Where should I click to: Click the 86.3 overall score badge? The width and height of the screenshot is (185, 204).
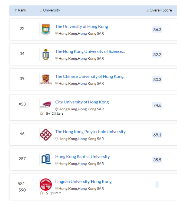157,30
